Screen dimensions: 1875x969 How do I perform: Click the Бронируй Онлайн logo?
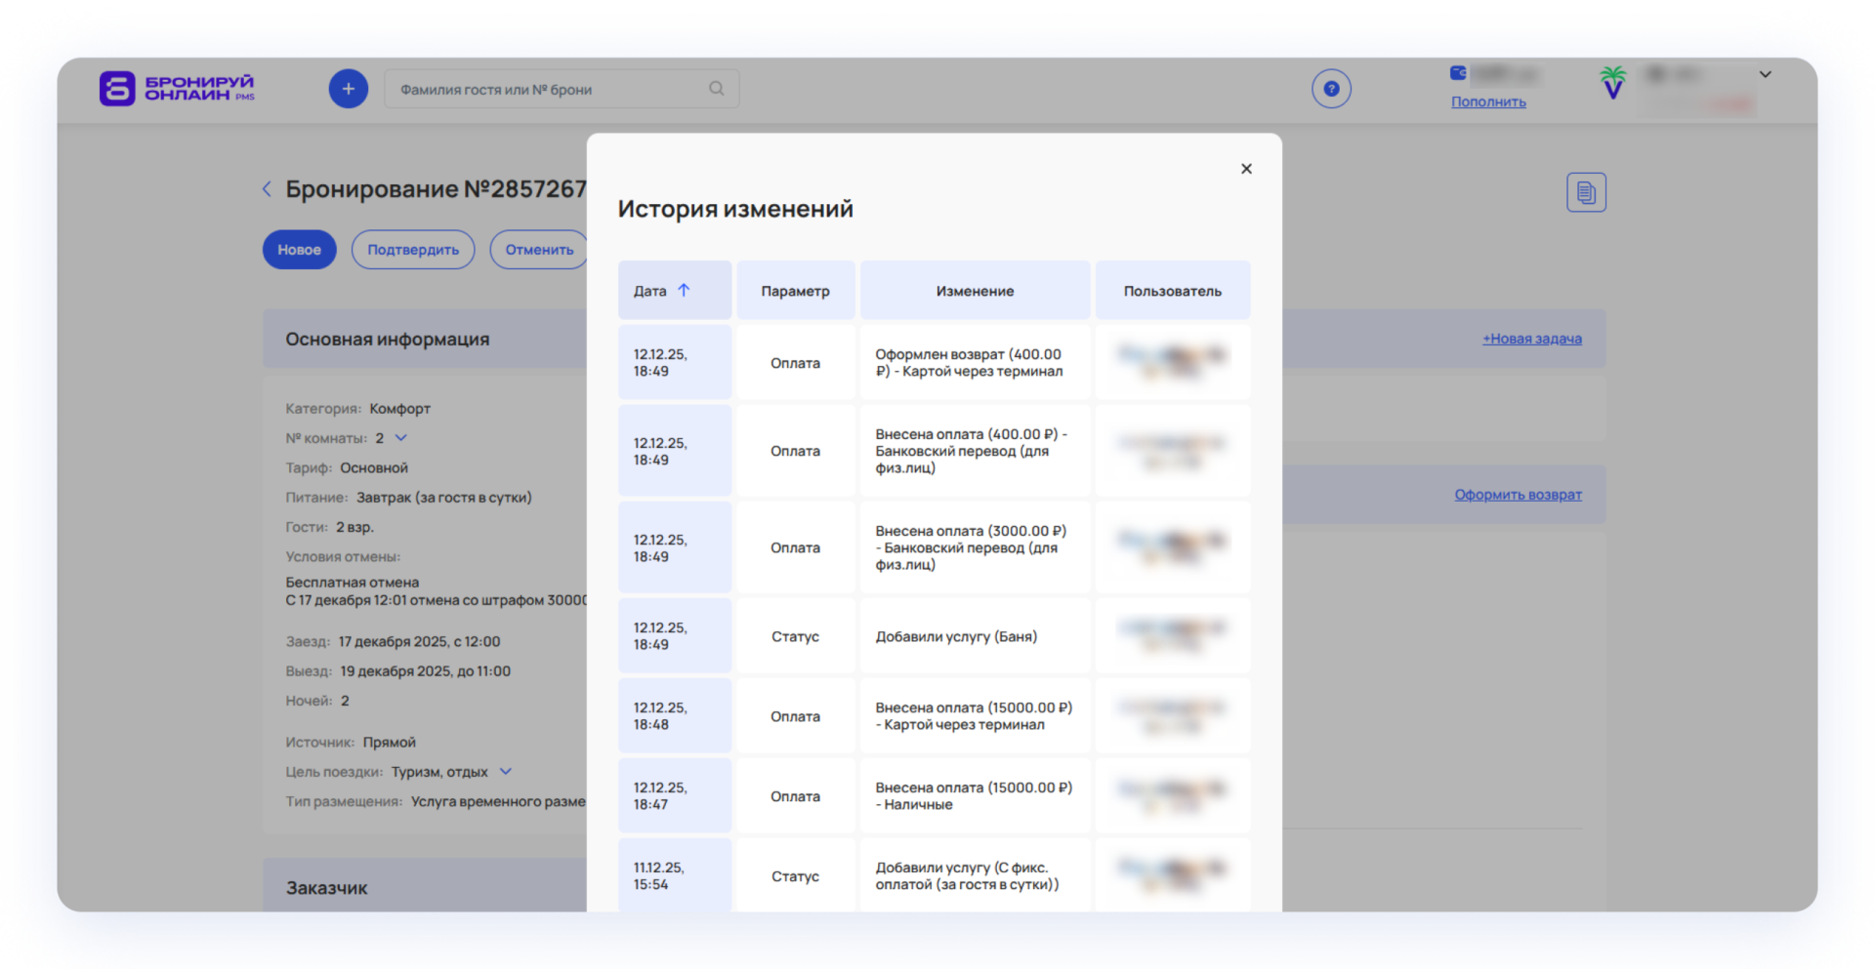point(177,88)
